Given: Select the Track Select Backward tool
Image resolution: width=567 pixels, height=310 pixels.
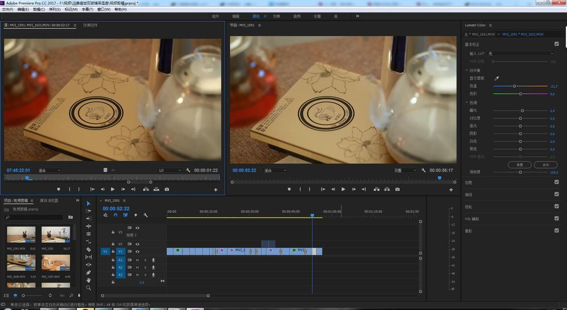Looking at the screenshot, I should click(x=89, y=219).
